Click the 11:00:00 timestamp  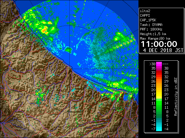159,44
